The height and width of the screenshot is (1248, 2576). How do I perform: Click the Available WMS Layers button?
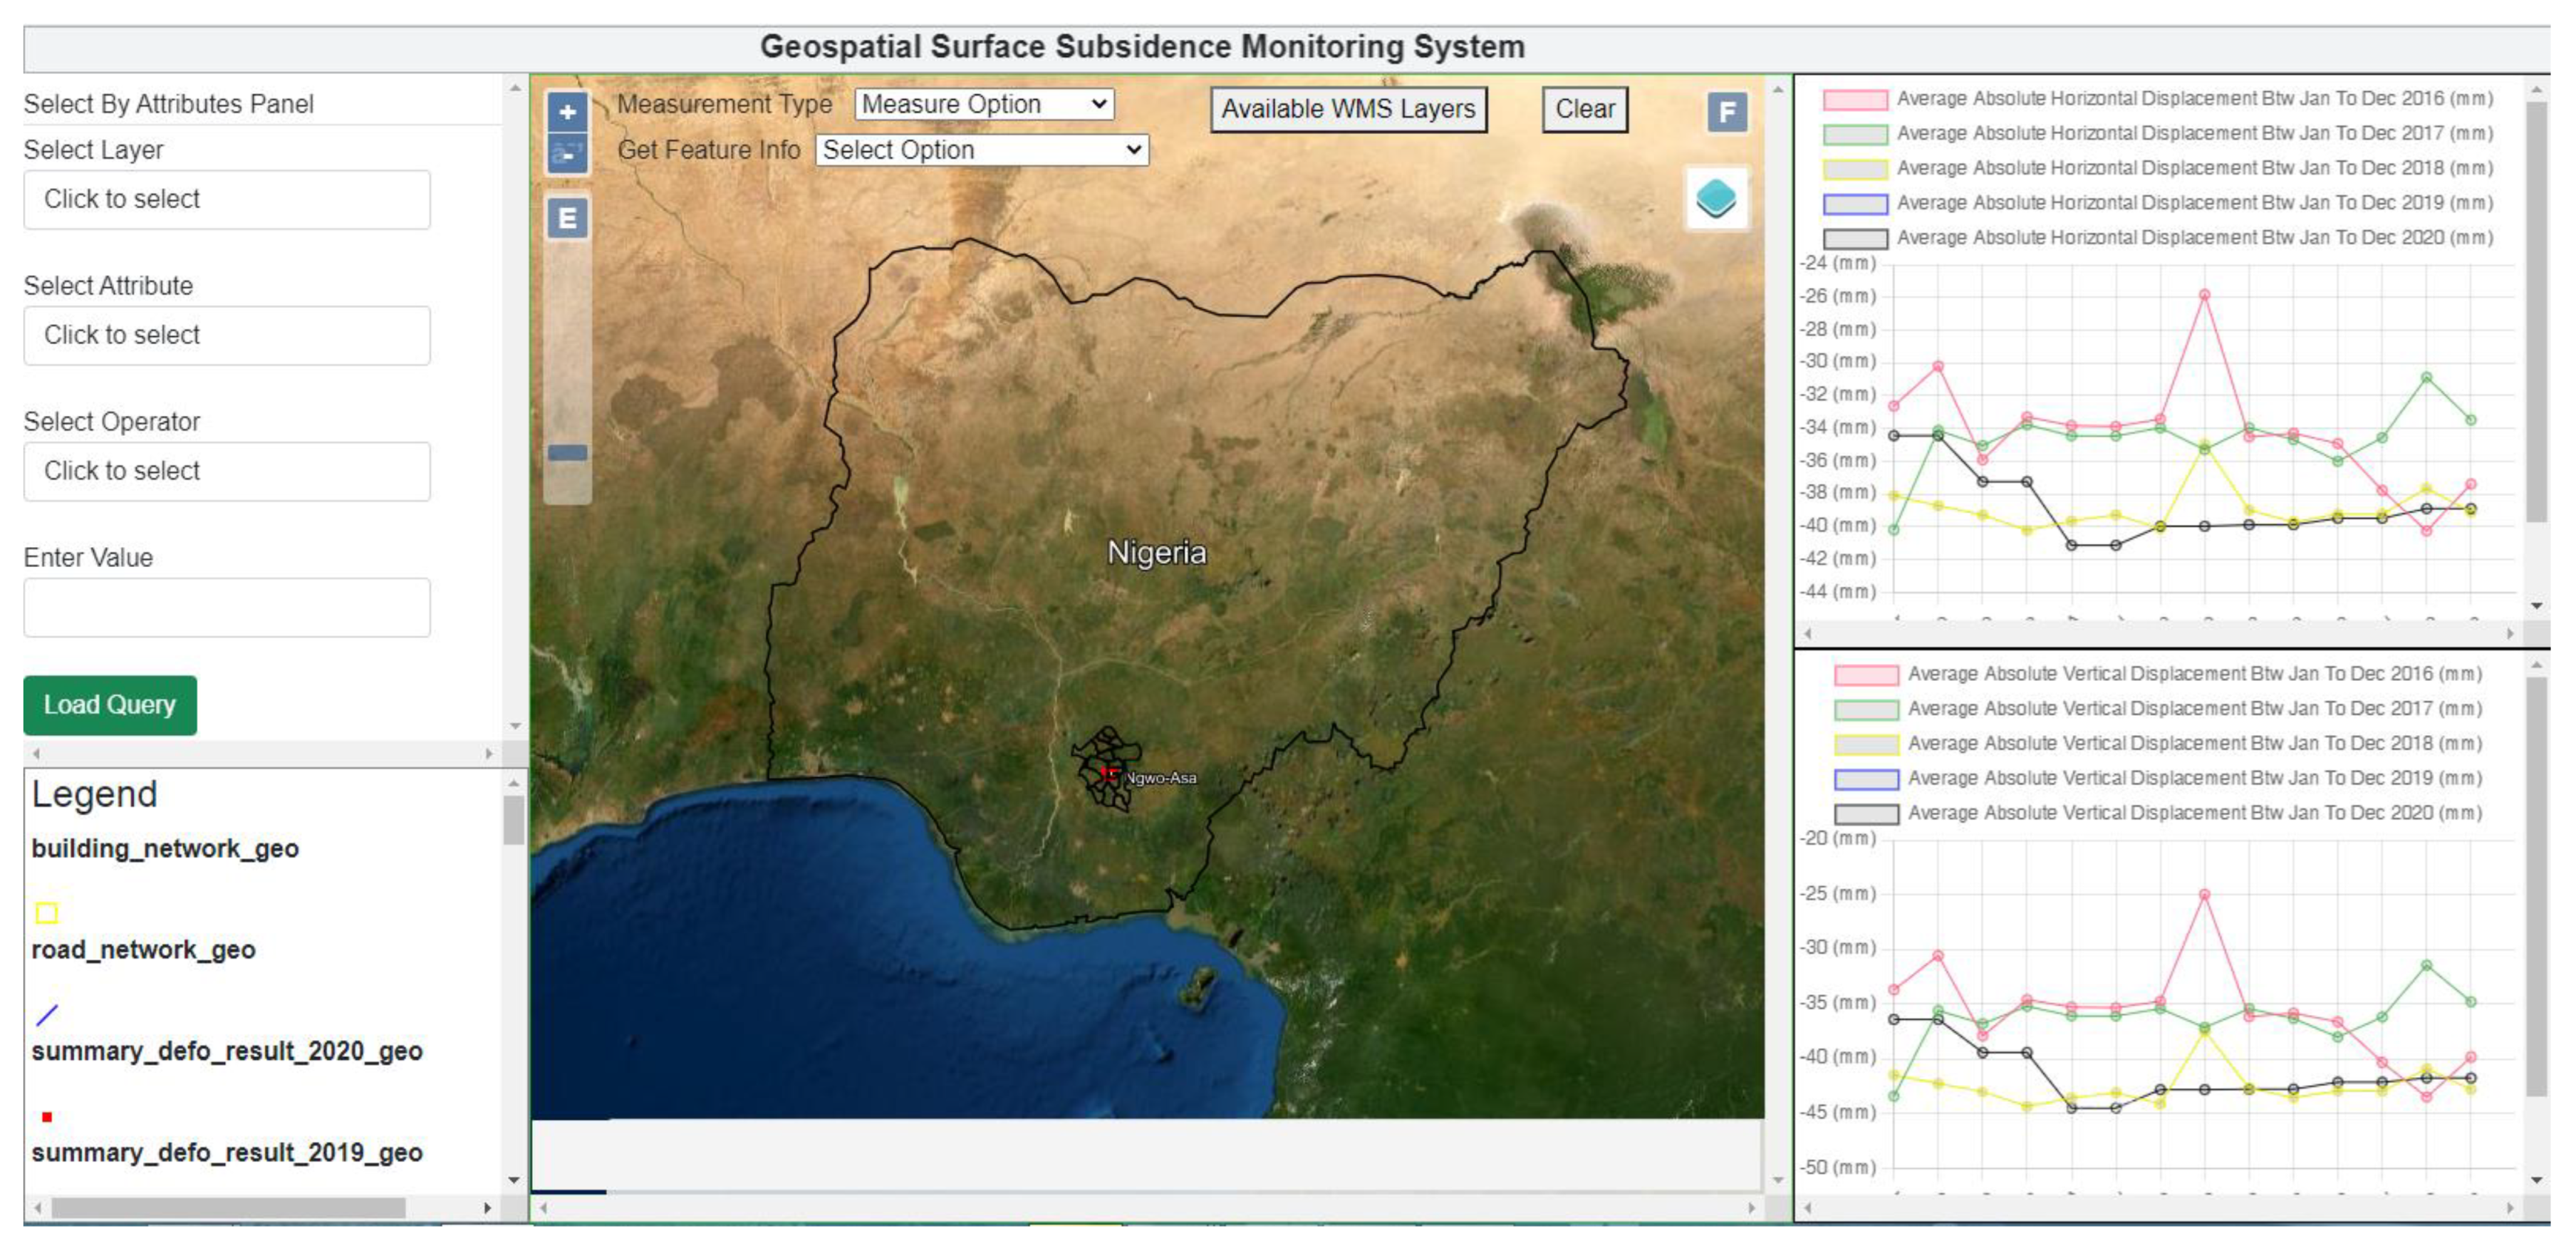(1348, 109)
